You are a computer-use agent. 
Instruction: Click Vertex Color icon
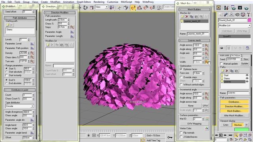(207, 128)
